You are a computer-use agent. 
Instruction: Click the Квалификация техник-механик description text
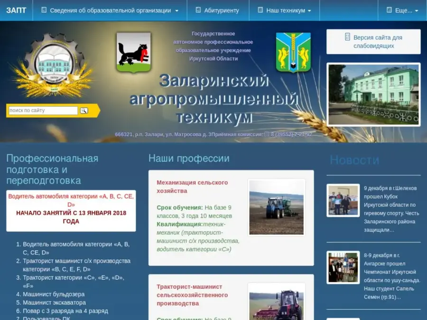[198, 237]
